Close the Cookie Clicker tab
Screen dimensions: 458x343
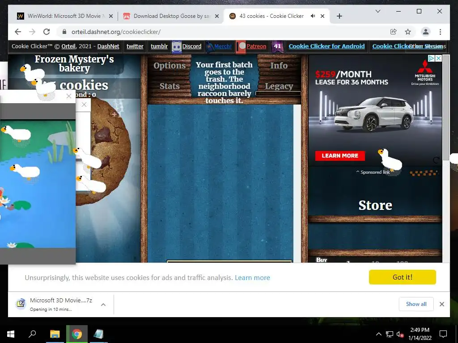[x=322, y=16]
